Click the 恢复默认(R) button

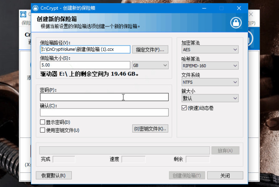point(54,175)
